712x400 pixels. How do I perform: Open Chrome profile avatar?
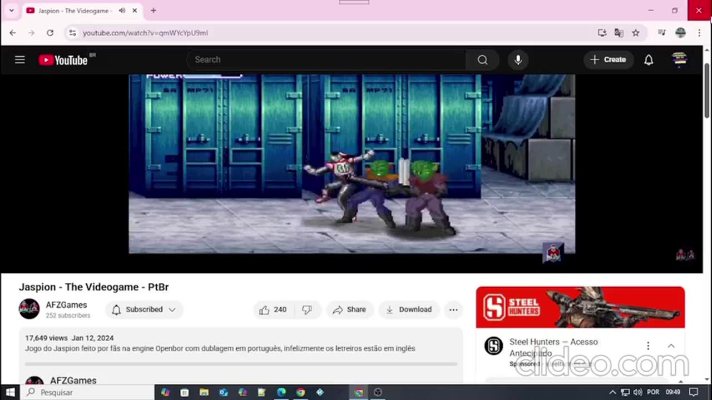click(x=680, y=33)
